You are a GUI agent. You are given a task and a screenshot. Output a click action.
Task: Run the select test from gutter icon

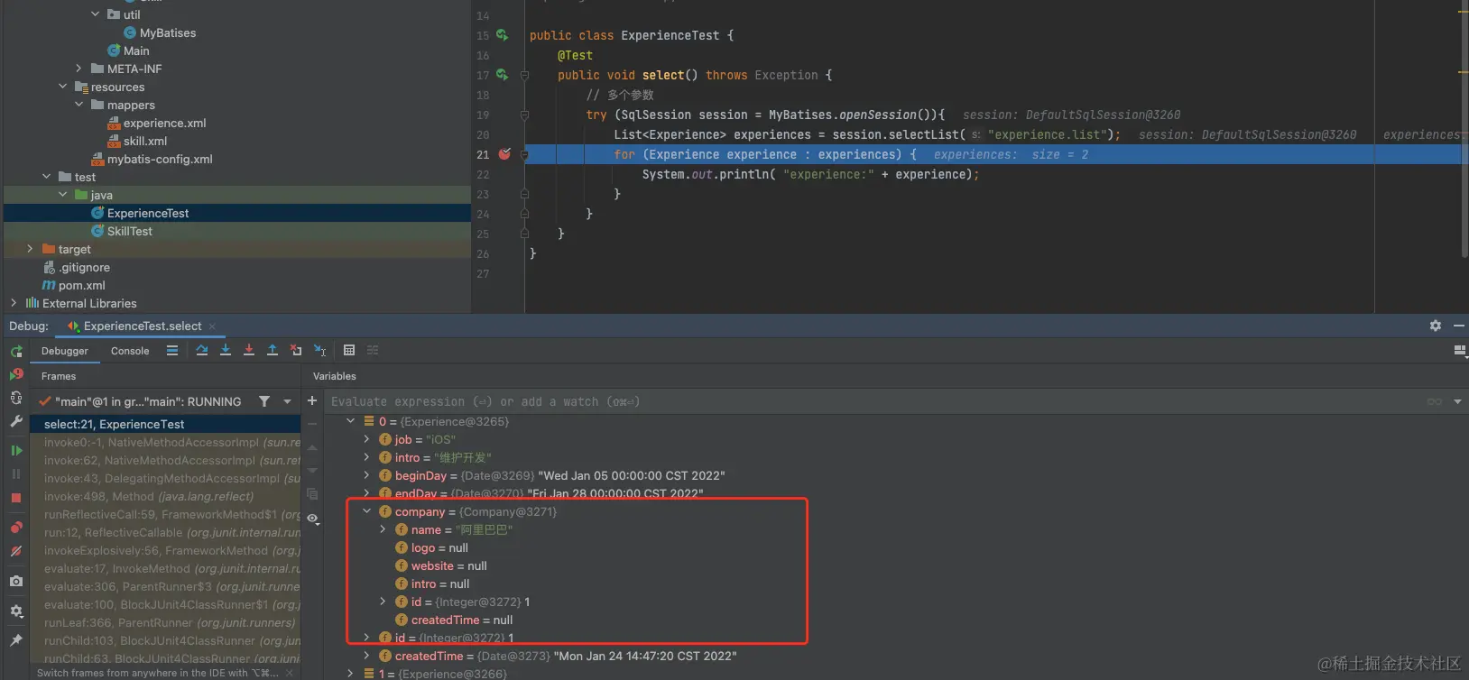[x=503, y=75]
